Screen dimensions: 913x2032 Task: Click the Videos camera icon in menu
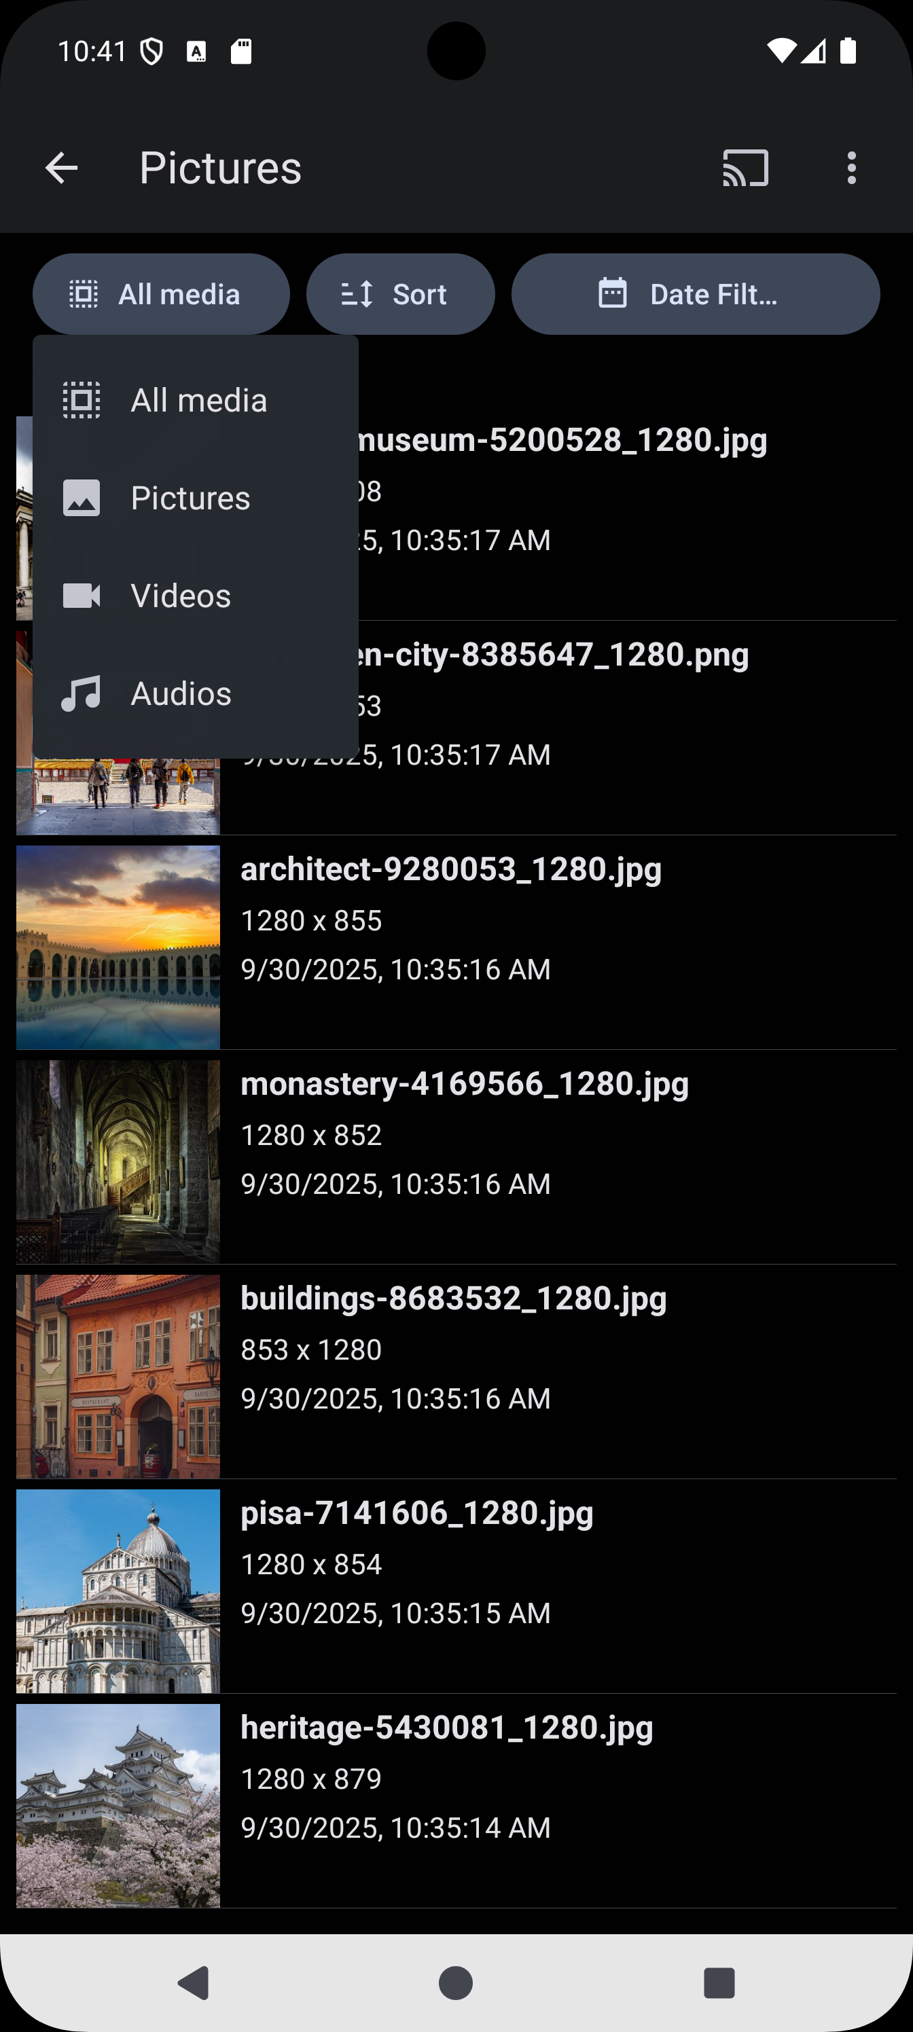tap(82, 596)
